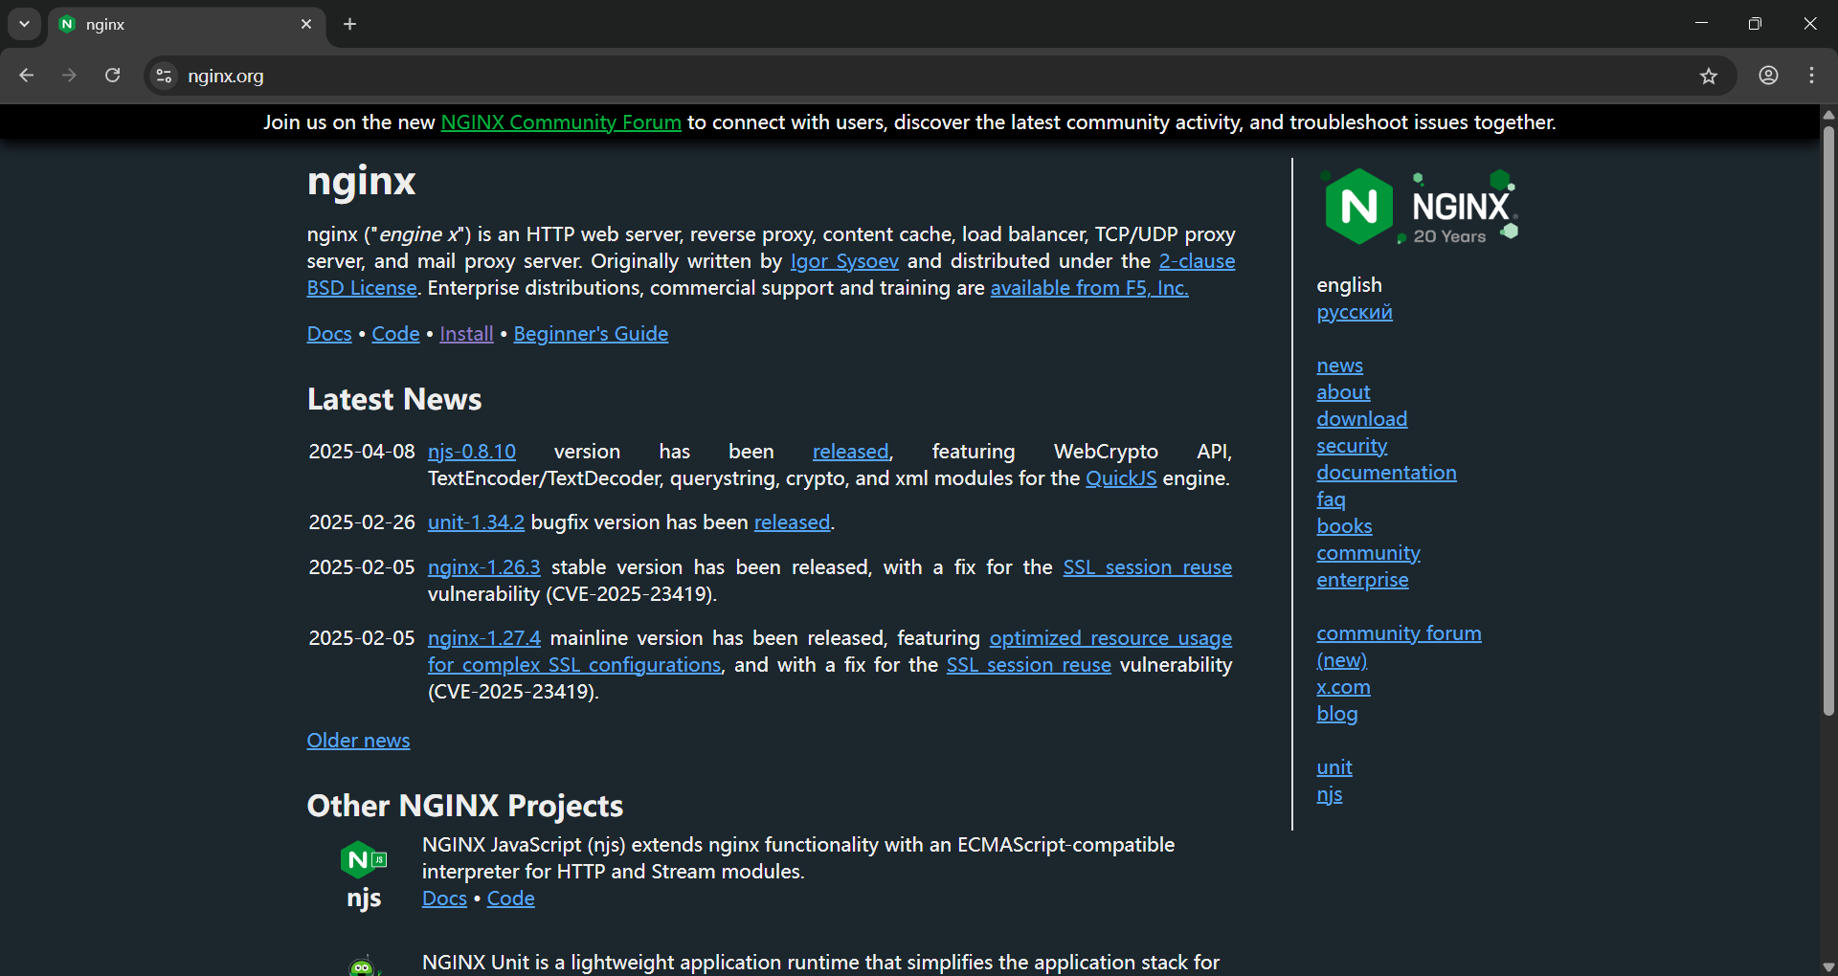Open the x.com sidebar link
The image size is (1838, 976).
[x=1343, y=687]
